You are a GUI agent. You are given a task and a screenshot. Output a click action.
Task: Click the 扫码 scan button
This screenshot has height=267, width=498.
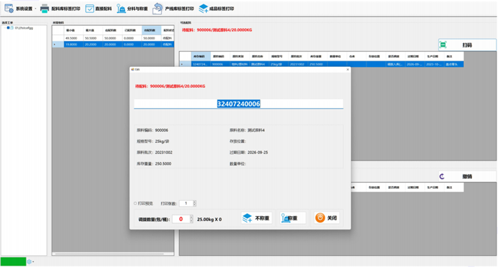(x=467, y=45)
